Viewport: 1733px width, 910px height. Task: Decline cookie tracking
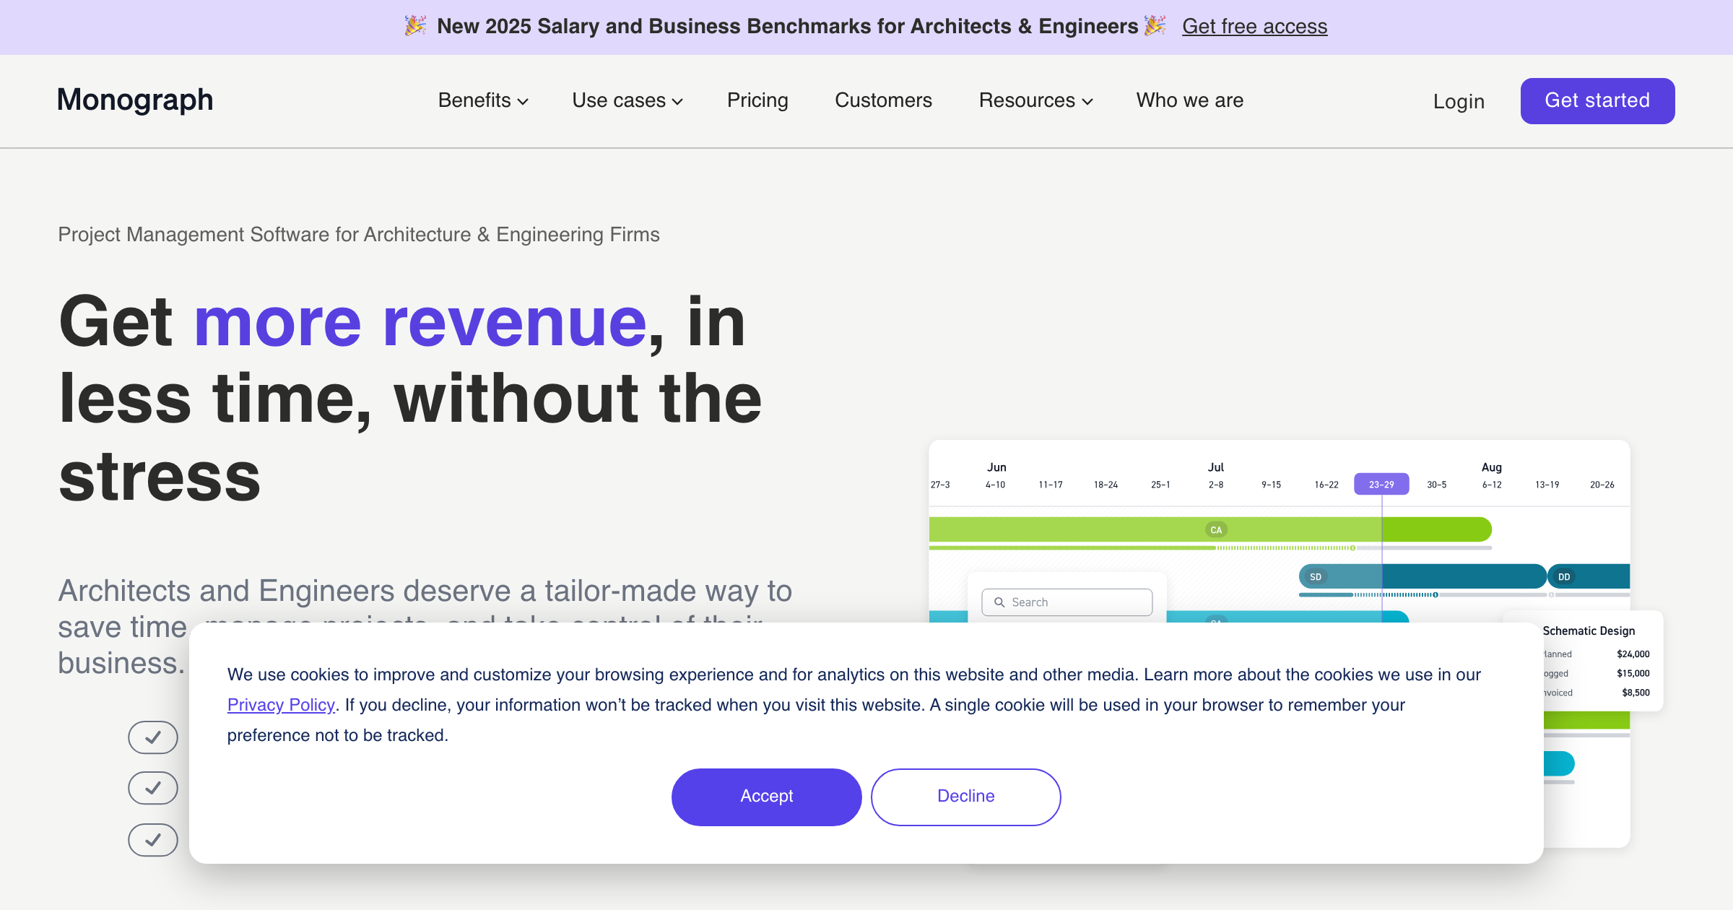tap(965, 797)
